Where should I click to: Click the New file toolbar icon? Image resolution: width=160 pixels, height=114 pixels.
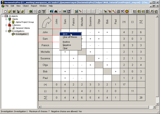pyautogui.click(x=5, y=11)
